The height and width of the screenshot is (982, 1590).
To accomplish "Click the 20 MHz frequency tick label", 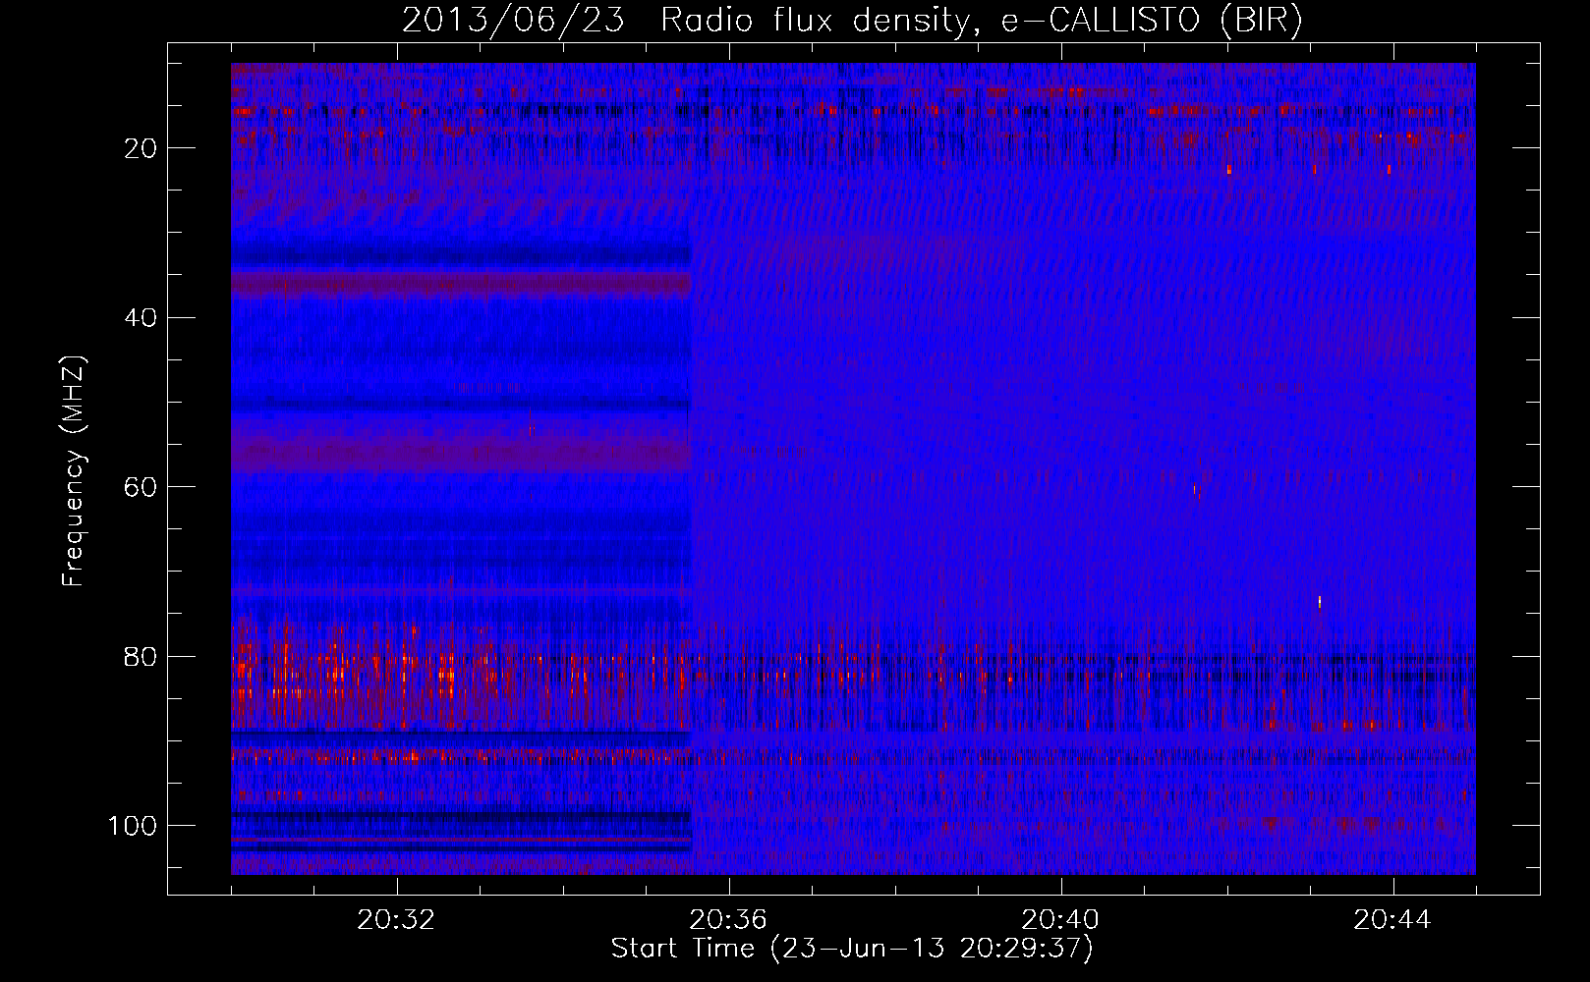I will point(140,148).
